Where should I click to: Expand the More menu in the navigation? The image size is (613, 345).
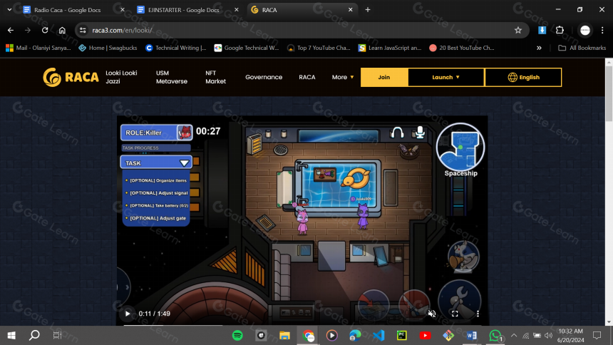[x=342, y=77]
